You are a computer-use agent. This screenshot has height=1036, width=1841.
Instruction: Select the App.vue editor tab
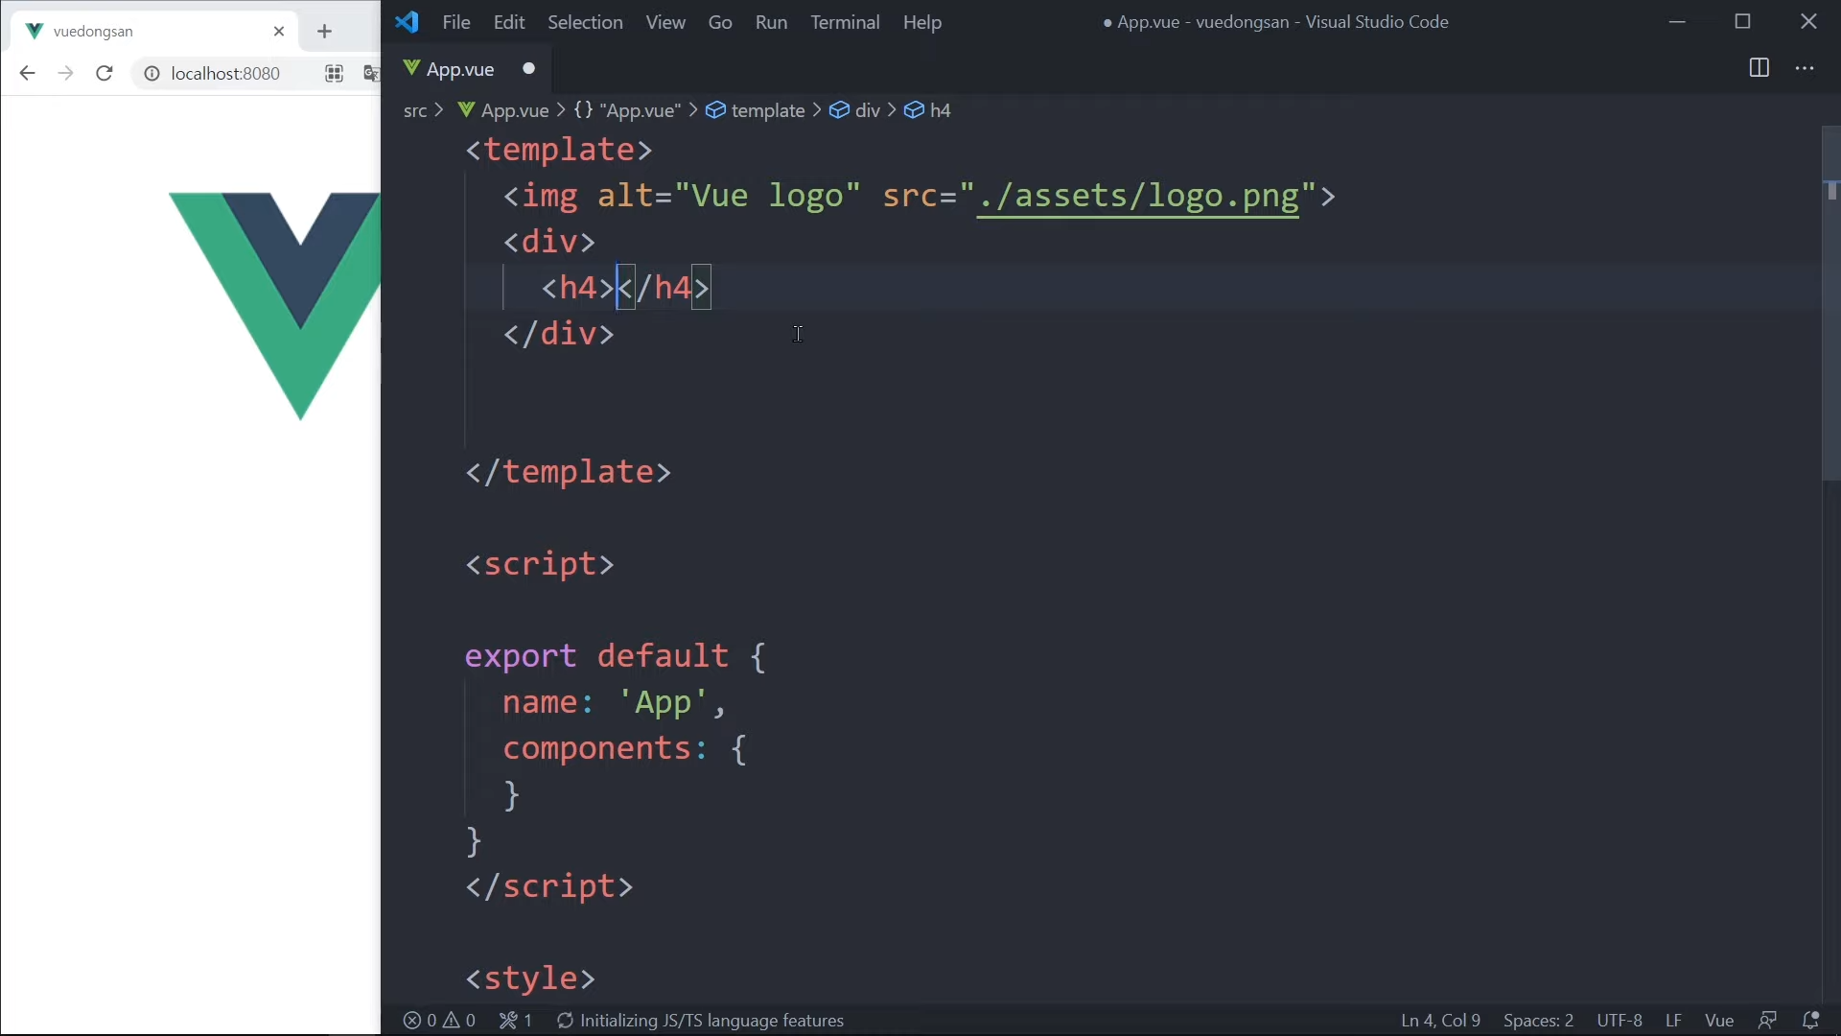[460, 69]
